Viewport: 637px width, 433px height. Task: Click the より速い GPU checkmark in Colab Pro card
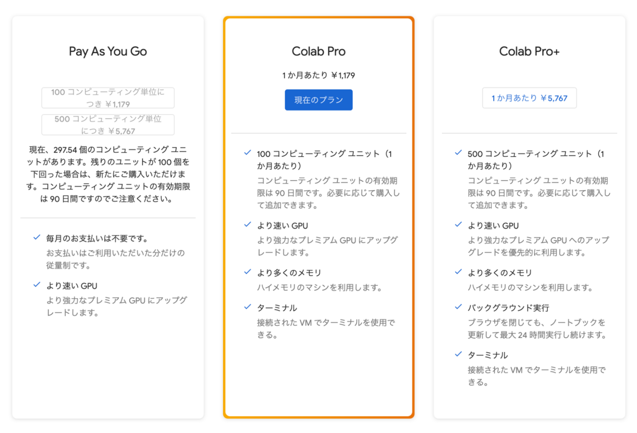[x=247, y=225]
